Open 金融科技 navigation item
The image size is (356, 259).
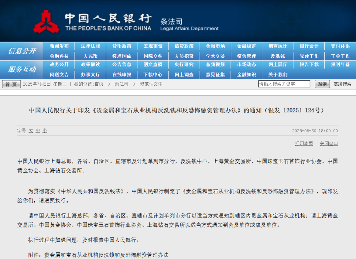tap(59, 56)
